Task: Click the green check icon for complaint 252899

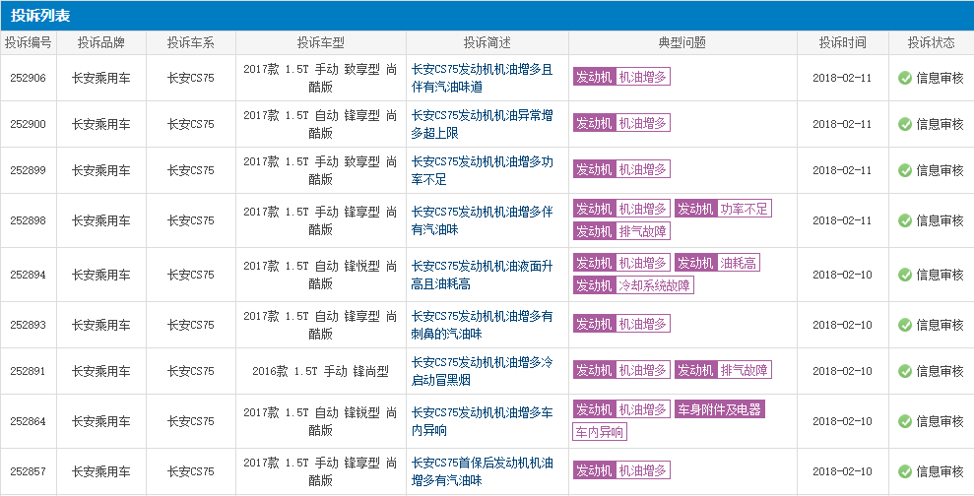Action: pos(904,170)
